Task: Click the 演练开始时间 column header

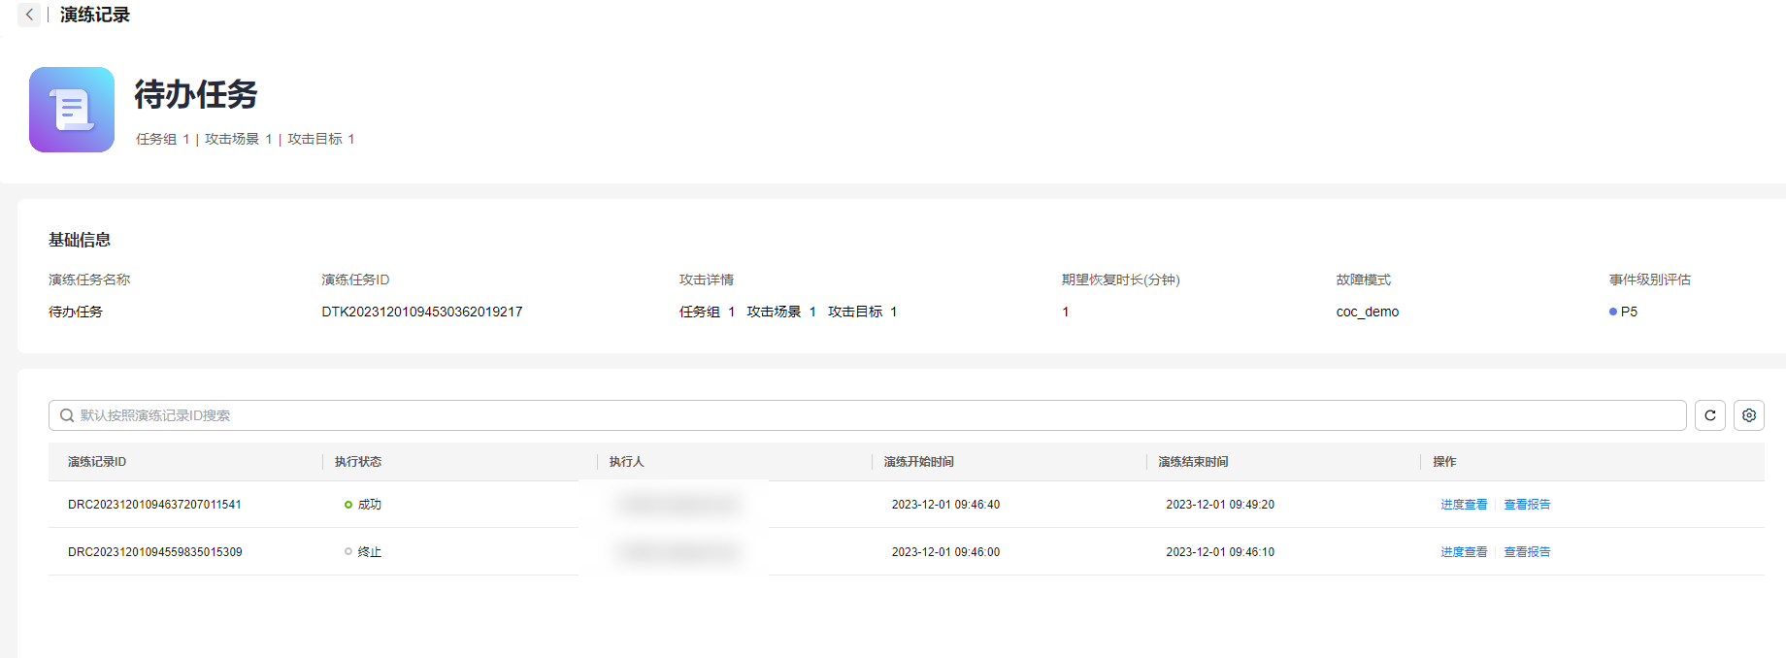Action: point(918,462)
